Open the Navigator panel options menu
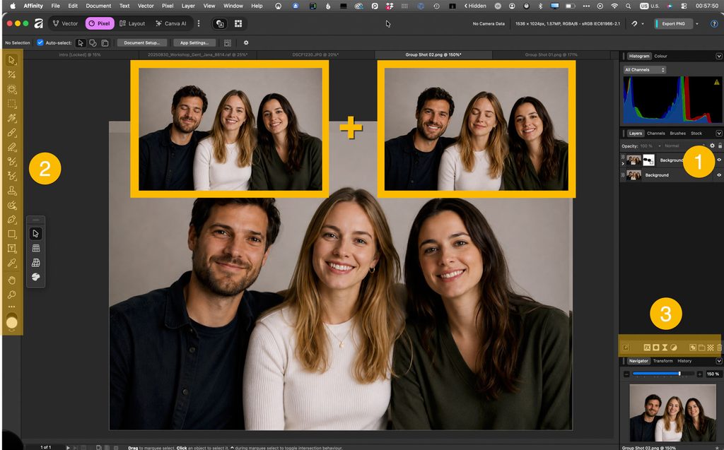 tap(719, 361)
